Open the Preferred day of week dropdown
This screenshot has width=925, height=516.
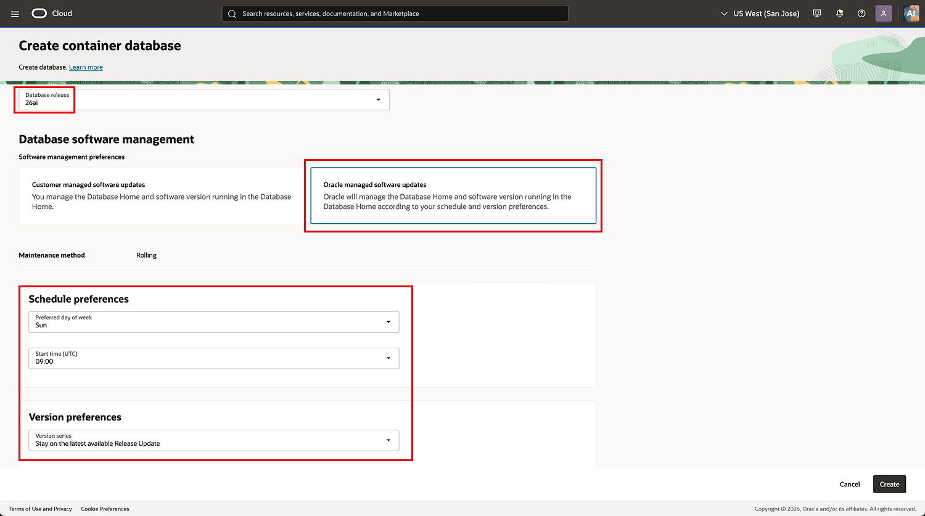tap(214, 322)
